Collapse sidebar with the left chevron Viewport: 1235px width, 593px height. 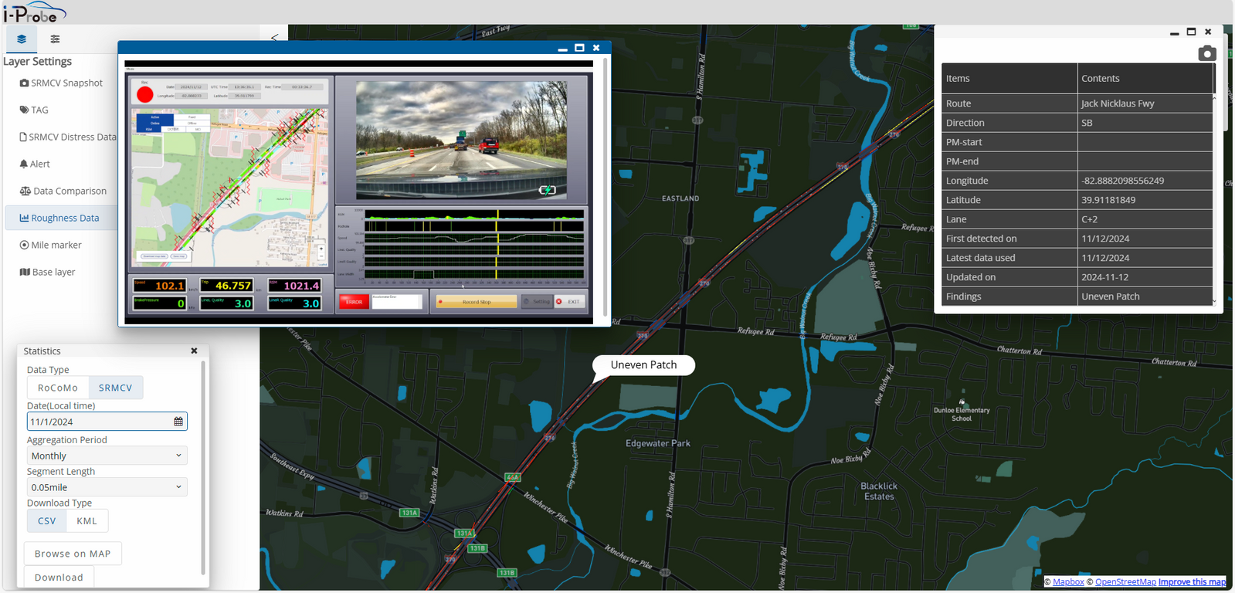[x=274, y=37]
